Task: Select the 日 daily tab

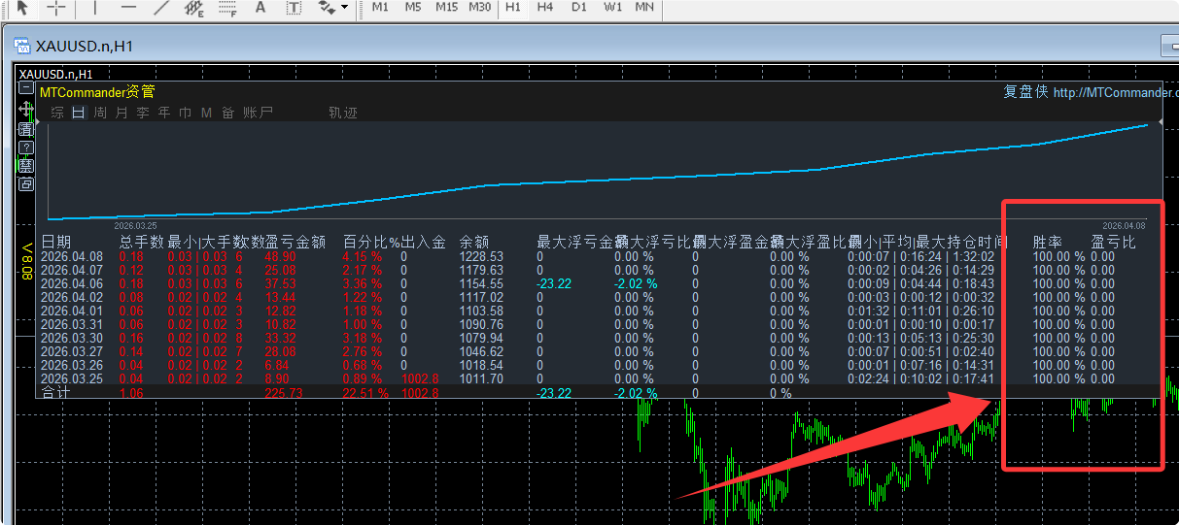Action: click(78, 113)
